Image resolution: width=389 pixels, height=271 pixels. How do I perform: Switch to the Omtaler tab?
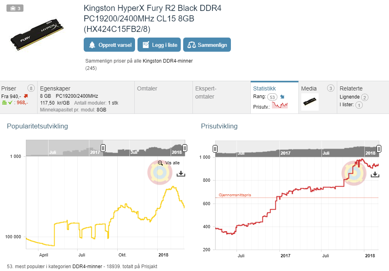click(163, 97)
